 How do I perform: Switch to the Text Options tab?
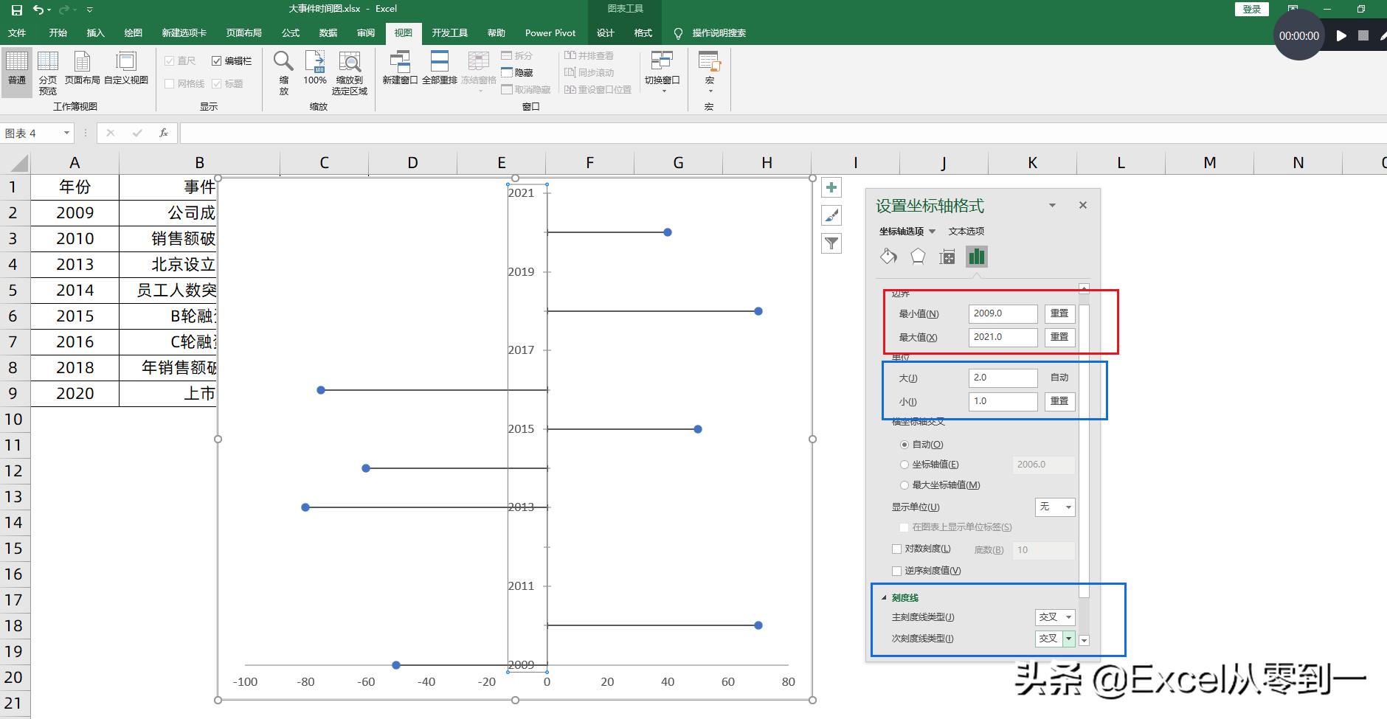(x=966, y=232)
